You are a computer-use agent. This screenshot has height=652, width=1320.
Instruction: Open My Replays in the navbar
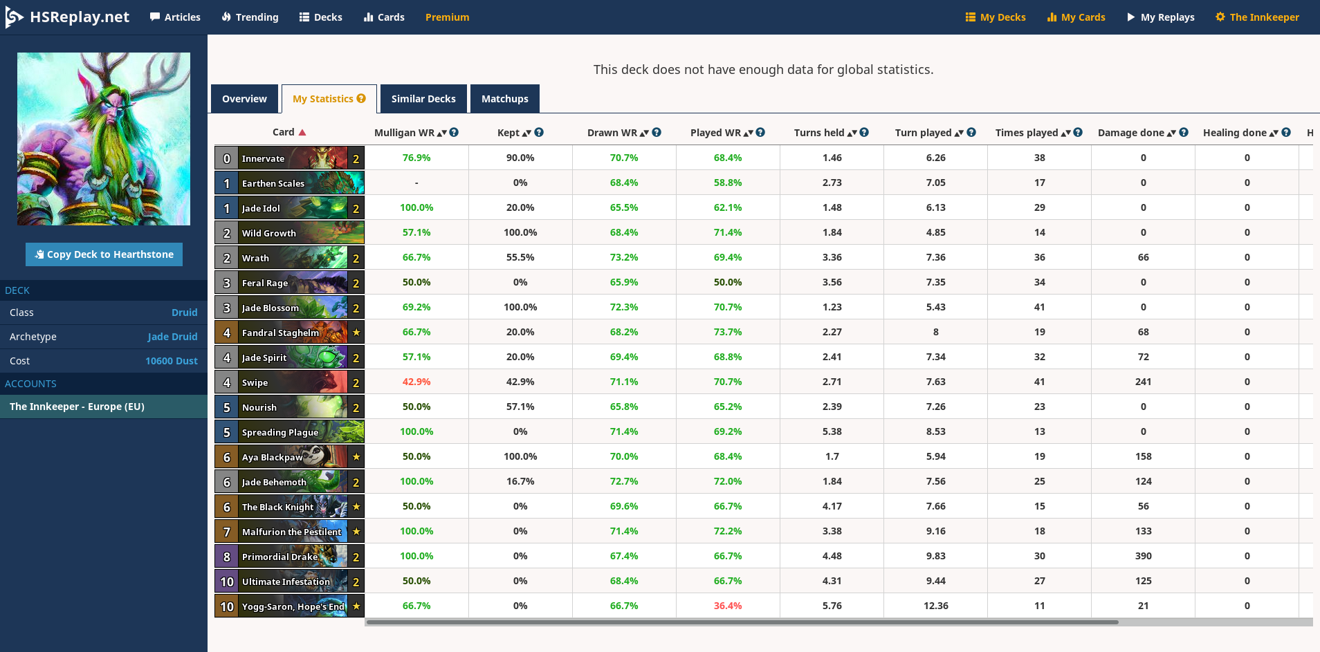click(1160, 17)
